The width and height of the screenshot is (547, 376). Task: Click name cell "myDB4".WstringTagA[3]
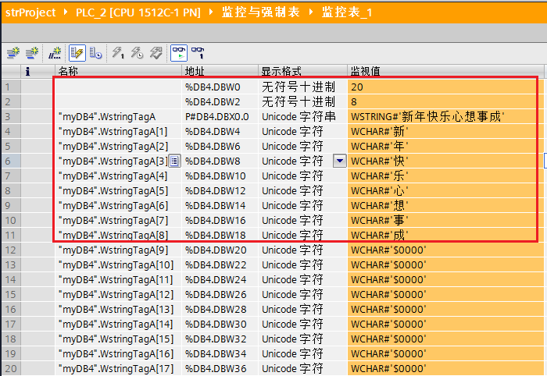(x=113, y=161)
